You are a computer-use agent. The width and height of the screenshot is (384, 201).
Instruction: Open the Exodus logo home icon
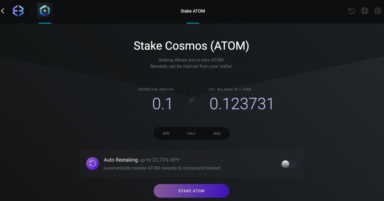coord(18,11)
